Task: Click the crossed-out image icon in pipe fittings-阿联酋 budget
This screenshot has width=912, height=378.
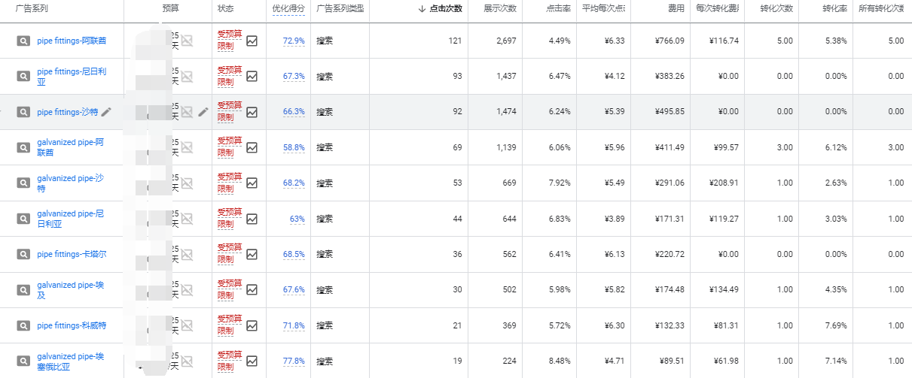Action: coord(187,41)
